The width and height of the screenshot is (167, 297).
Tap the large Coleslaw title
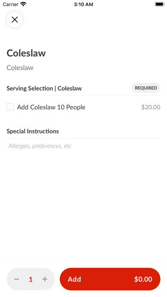point(26,53)
